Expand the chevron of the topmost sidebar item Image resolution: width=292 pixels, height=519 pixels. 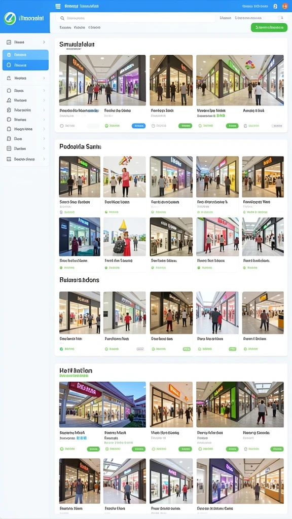44,42
